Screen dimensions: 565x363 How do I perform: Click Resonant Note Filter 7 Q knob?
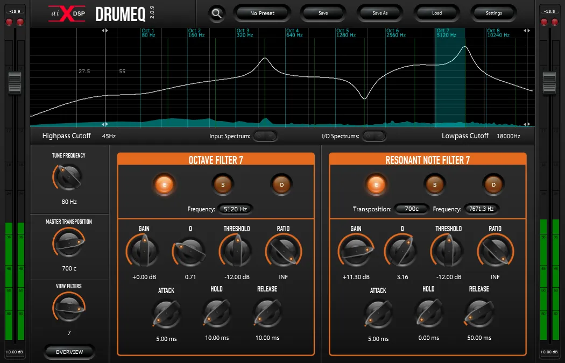pos(402,251)
